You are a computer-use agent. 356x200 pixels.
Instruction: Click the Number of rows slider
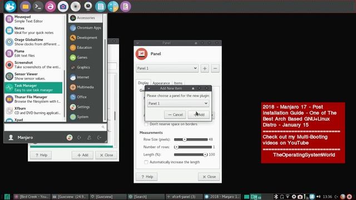pyautogui.click(x=193, y=147)
